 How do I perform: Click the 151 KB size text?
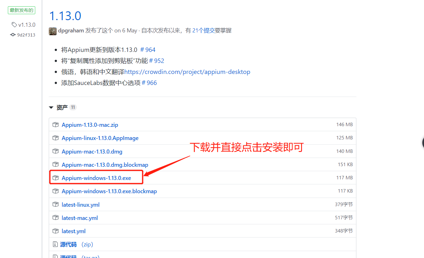345,165
